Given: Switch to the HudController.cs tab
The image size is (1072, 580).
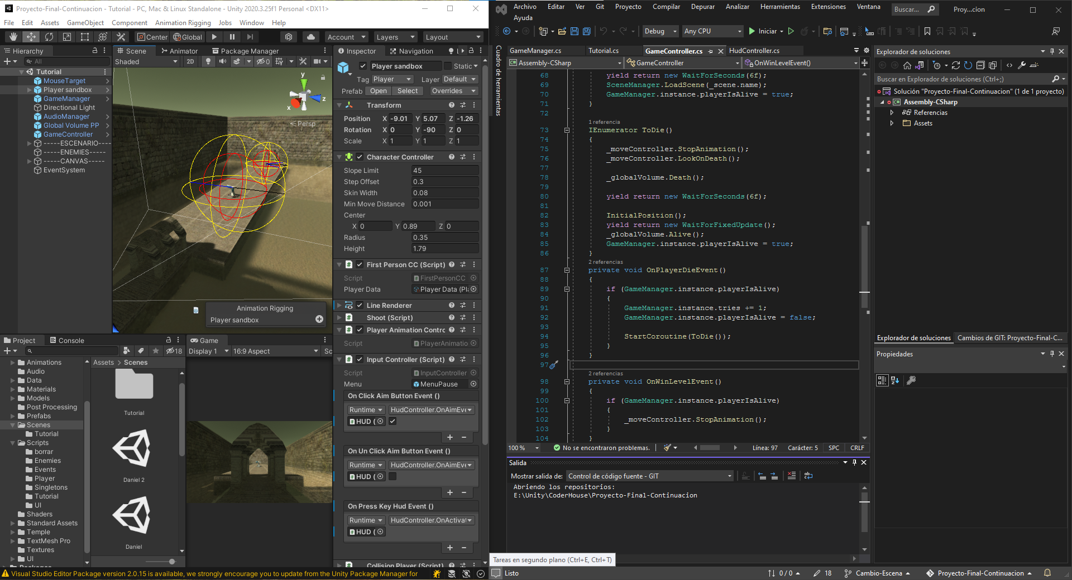Looking at the screenshot, I should tap(754, 51).
